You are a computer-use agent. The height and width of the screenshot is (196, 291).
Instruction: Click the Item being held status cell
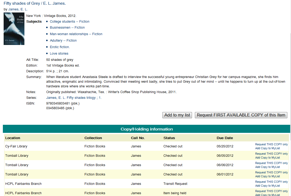tap(175, 193)
